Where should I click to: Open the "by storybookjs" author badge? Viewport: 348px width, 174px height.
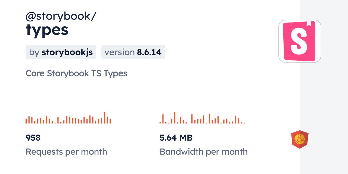[x=61, y=52]
